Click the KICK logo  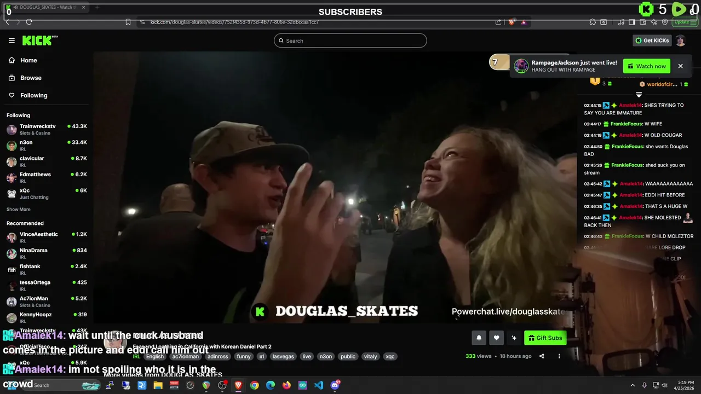(x=39, y=40)
